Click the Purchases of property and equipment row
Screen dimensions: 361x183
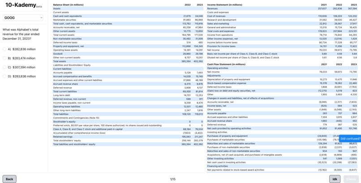282,136
